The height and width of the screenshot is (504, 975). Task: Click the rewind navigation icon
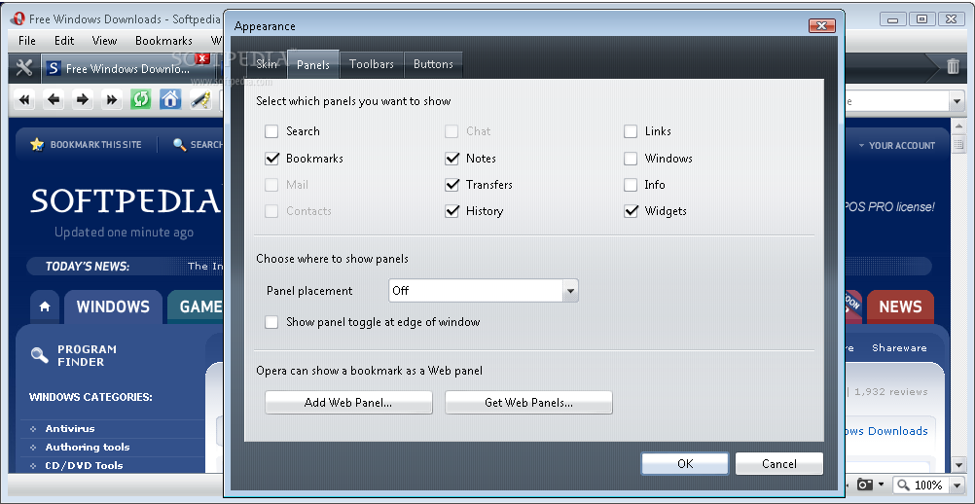tap(24, 99)
